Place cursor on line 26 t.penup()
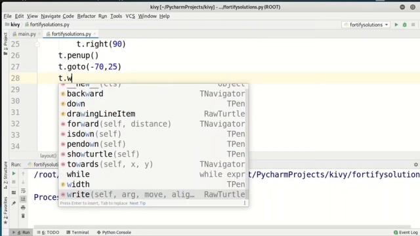The height and width of the screenshot is (236, 420). pos(79,55)
